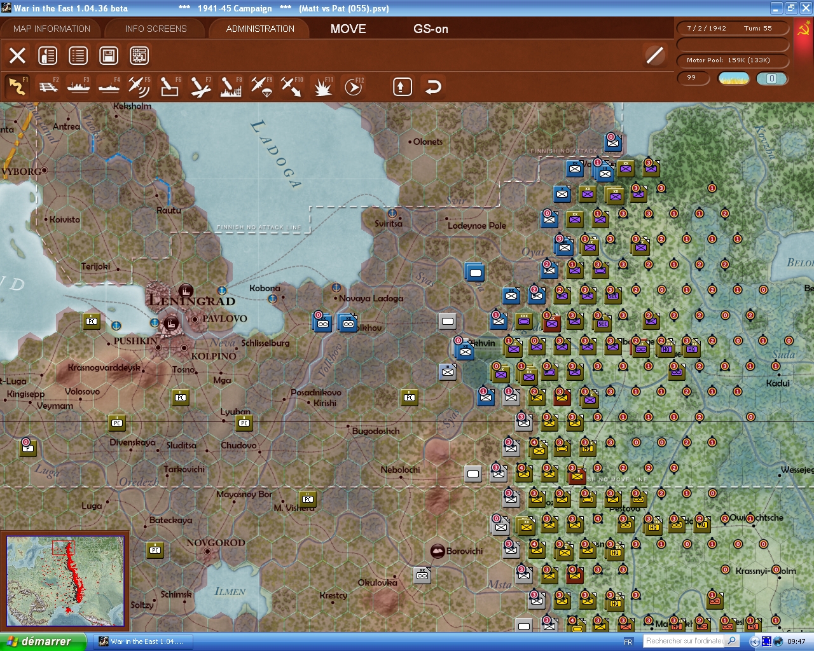Click the taskbar clock showing 09:47
The image size is (814, 651).
click(796, 641)
